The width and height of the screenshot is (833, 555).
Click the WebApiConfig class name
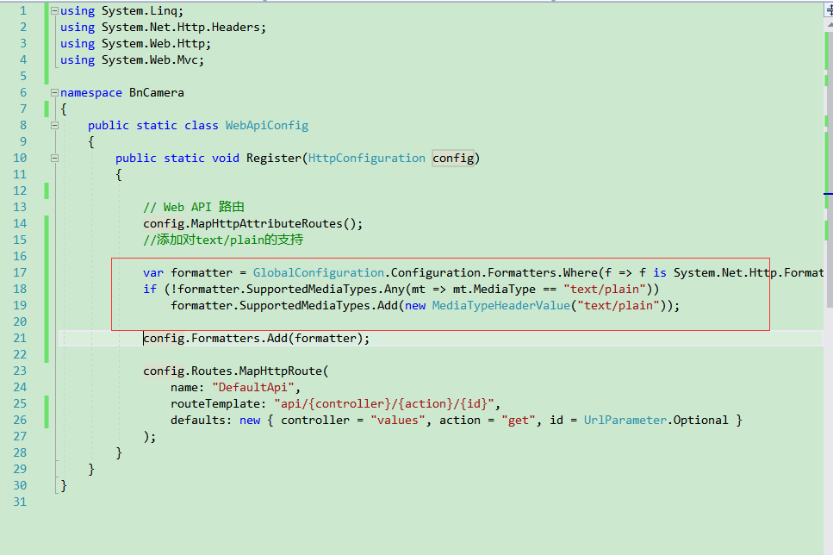(x=267, y=126)
